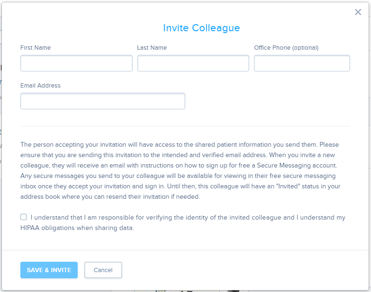
Task: Click 'The person accepting your invitation' sentence
Action: pos(73,145)
